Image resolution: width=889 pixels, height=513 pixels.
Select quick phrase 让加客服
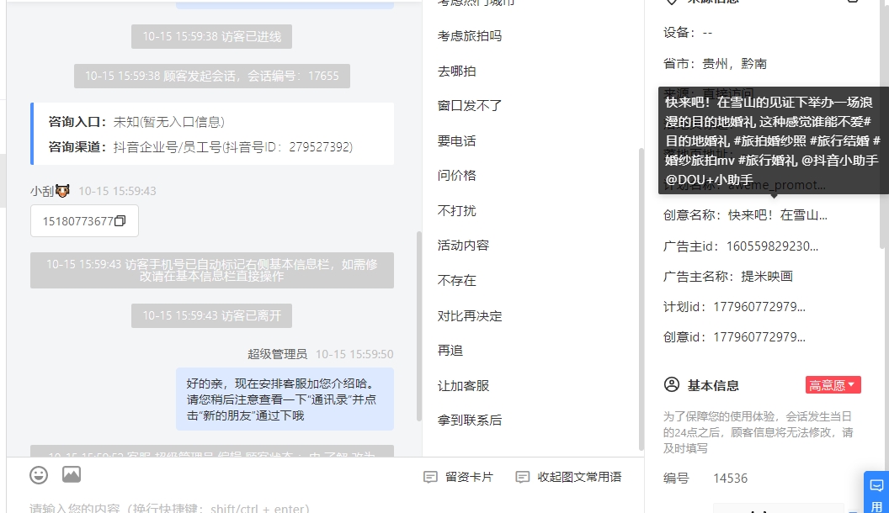(463, 386)
